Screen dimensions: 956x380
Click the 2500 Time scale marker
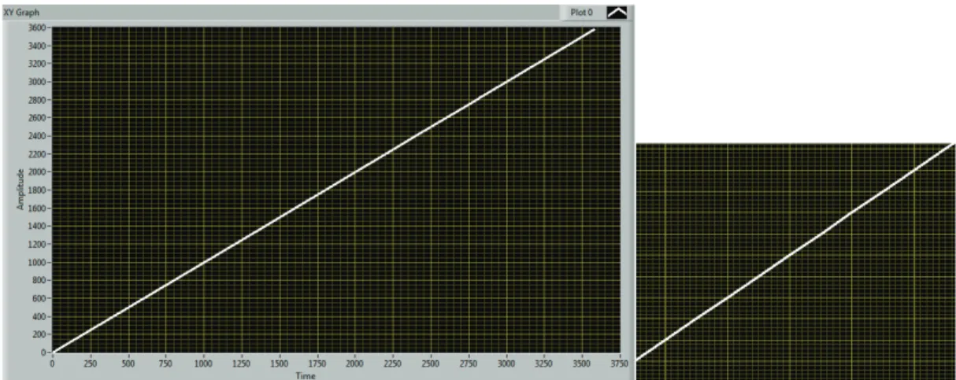(x=430, y=365)
